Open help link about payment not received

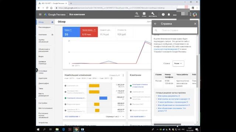click(x=174, y=99)
